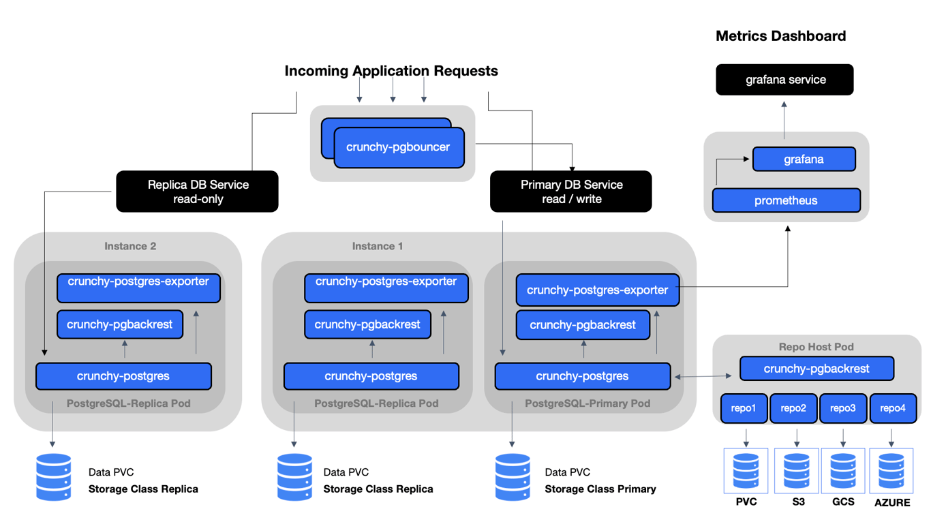Select the Replica DB Service read-only box
This screenshot has height=522, width=931.
(x=198, y=191)
